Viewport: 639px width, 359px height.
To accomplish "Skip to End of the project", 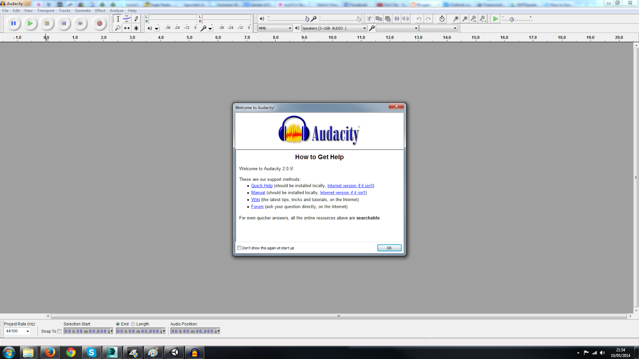I will tap(80, 24).
